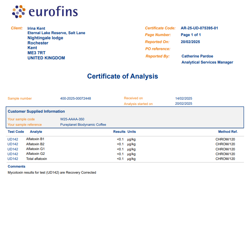Click the Certificate of Analysis heading
This screenshot has height=226, width=247.
tap(123, 76)
